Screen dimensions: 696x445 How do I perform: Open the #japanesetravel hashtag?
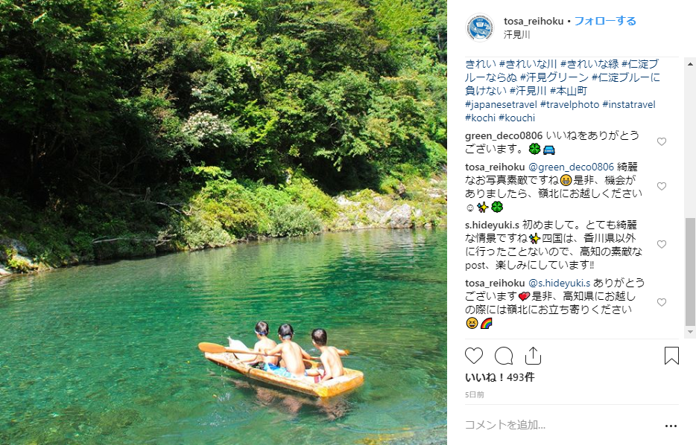tap(501, 105)
